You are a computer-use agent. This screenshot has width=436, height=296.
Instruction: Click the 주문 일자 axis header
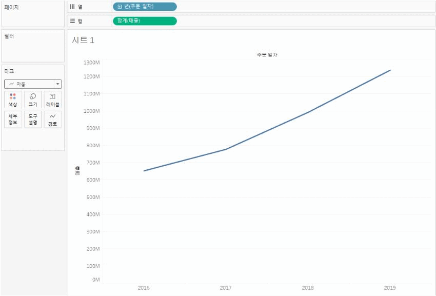click(267, 55)
